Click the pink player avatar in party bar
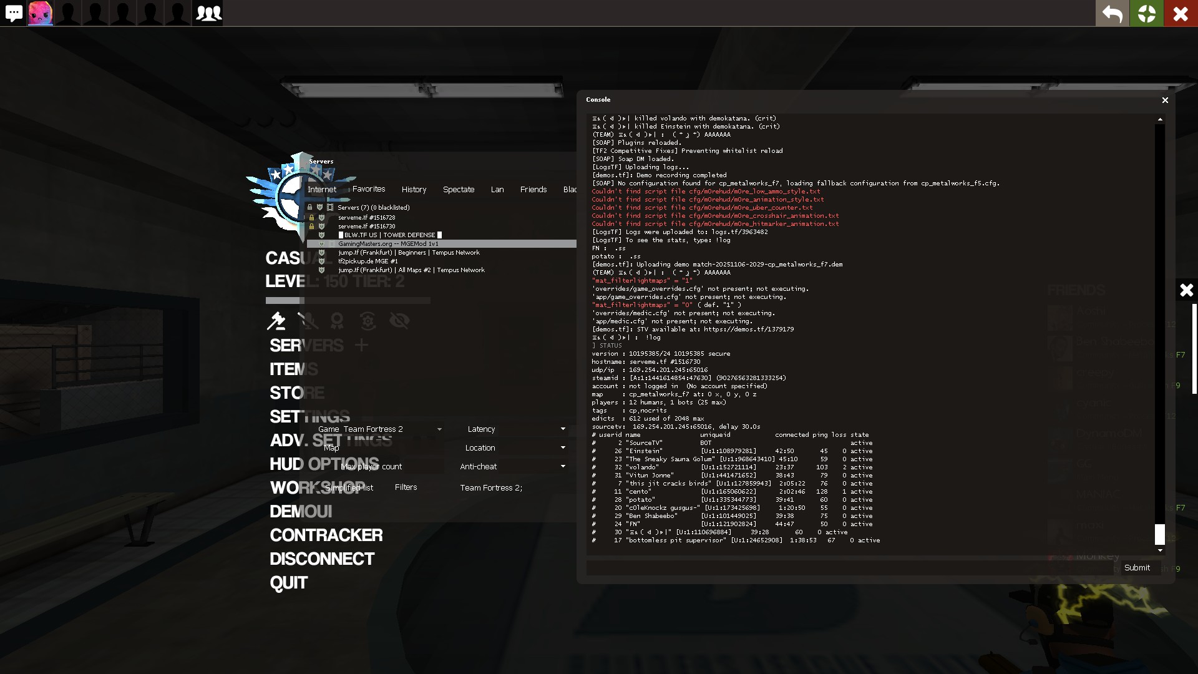Screen dimensions: 1198x674 (41, 13)
